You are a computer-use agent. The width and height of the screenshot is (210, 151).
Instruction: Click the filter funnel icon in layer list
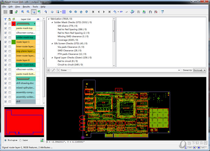5,19
